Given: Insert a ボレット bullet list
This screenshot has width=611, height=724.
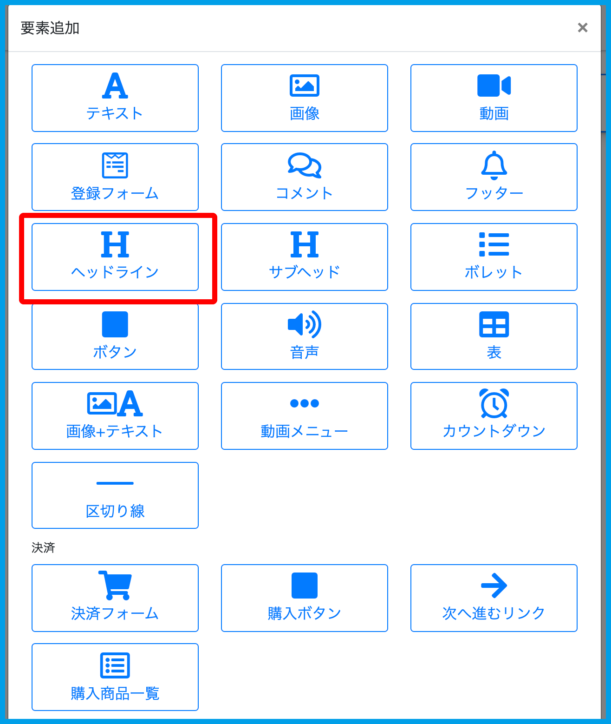Looking at the screenshot, I should click(494, 257).
